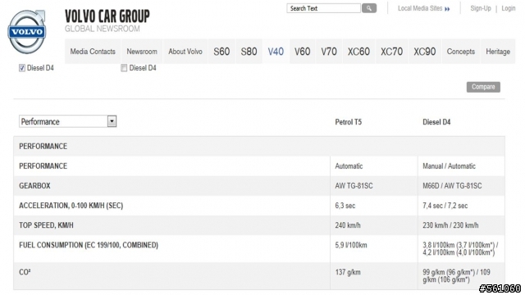Viewport: 525px width, 295px height.
Task: Open the Newsroom menu item
Action: 142,52
